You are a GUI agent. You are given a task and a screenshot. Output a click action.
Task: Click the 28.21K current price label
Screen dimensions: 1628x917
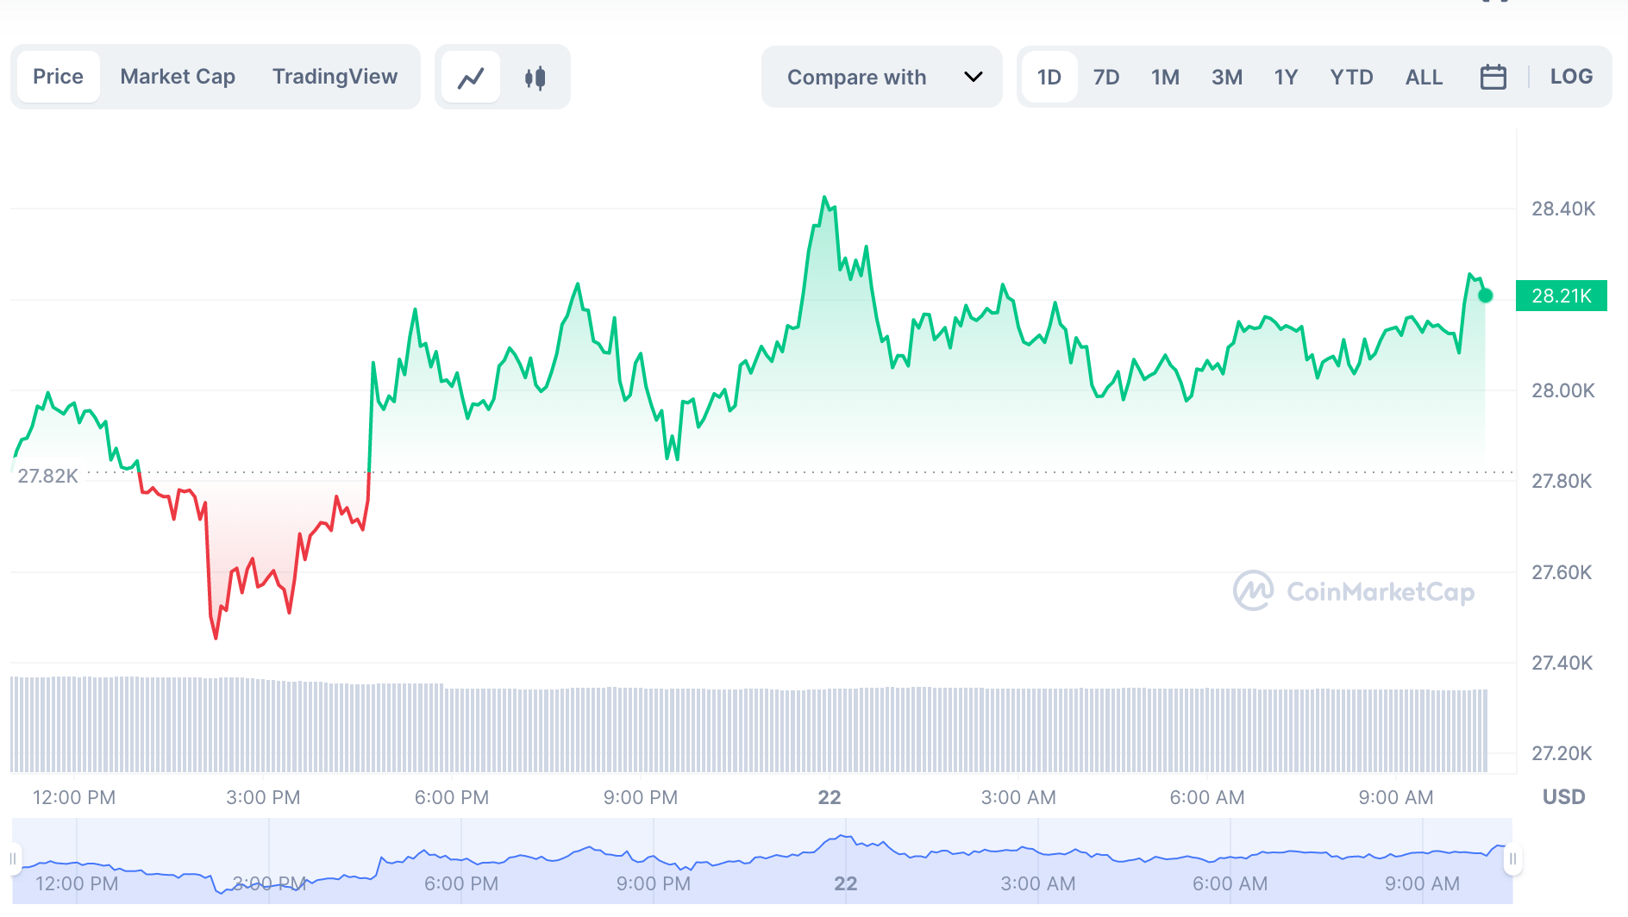pyautogui.click(x=1561, y=296)
